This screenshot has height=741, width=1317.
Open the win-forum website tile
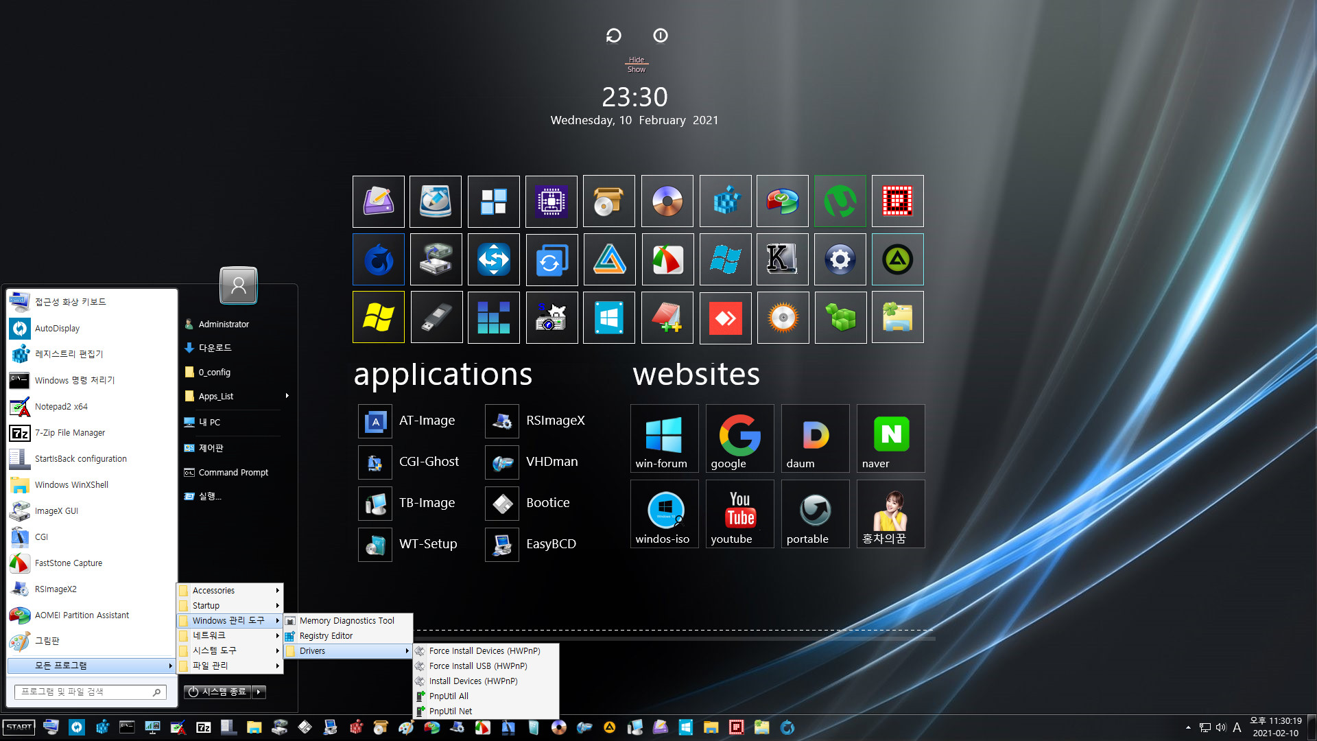coord(664,438)
